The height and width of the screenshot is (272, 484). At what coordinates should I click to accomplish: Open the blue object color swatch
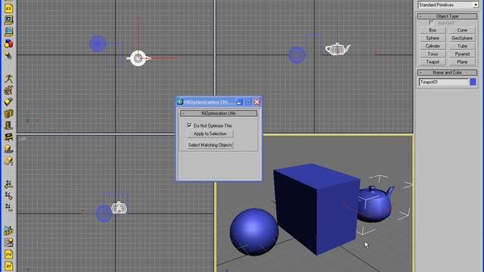point(473,82)
